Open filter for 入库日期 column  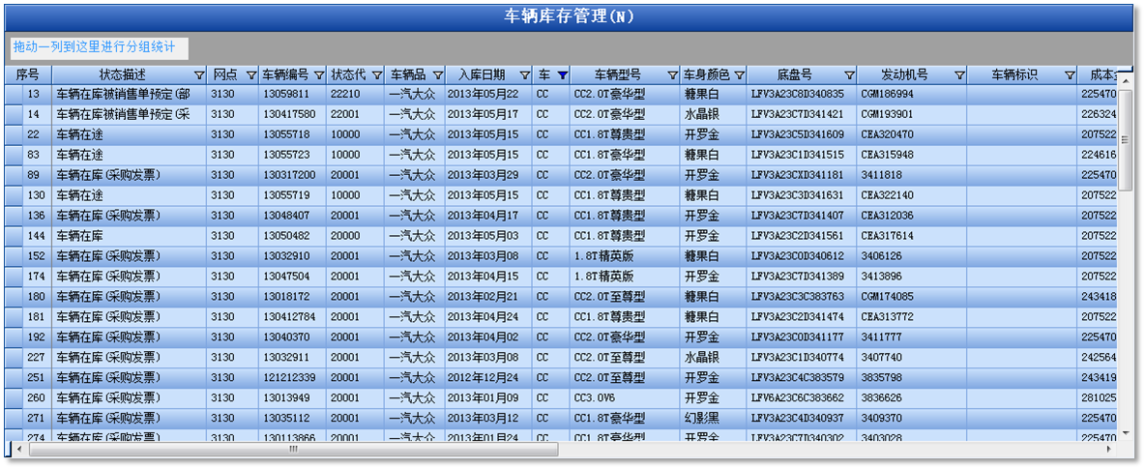[524, 75]
